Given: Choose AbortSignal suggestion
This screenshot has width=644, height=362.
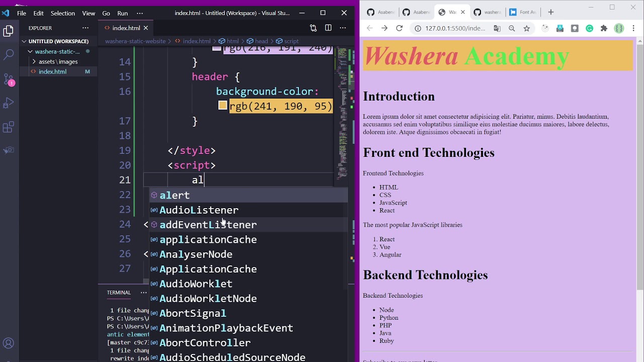Looking at the screenshot, I should (248, 313).
